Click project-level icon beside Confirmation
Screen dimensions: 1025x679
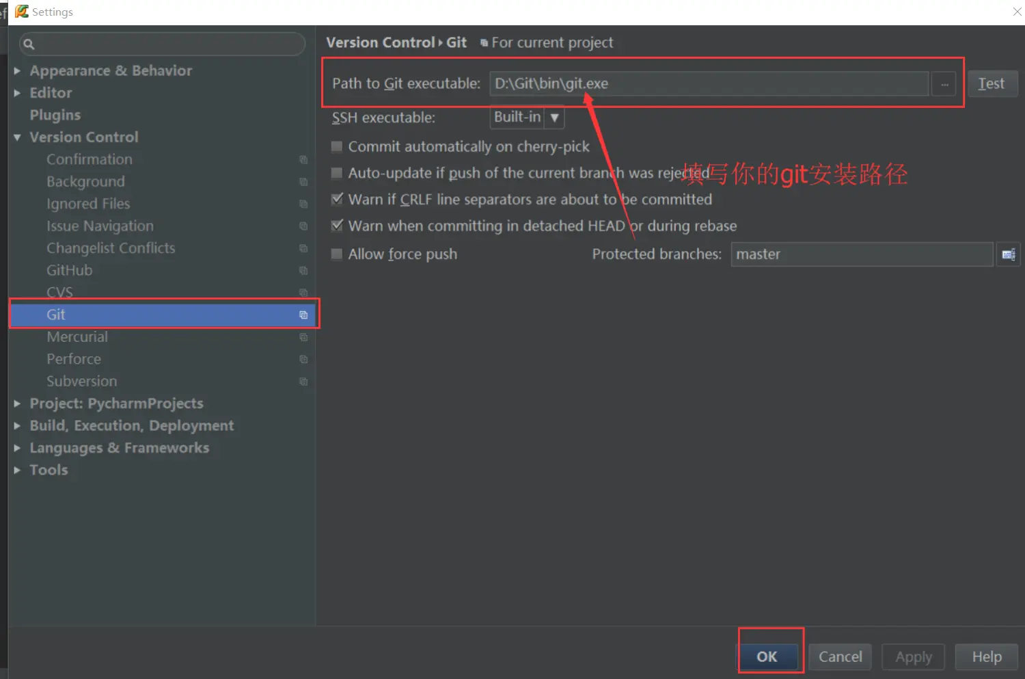coord(303,159)
